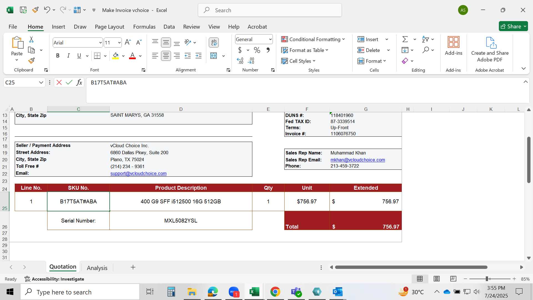This screenshot has height=300, width=533.
Task: Cancel the formula bar entry with X
Action: 59,82
